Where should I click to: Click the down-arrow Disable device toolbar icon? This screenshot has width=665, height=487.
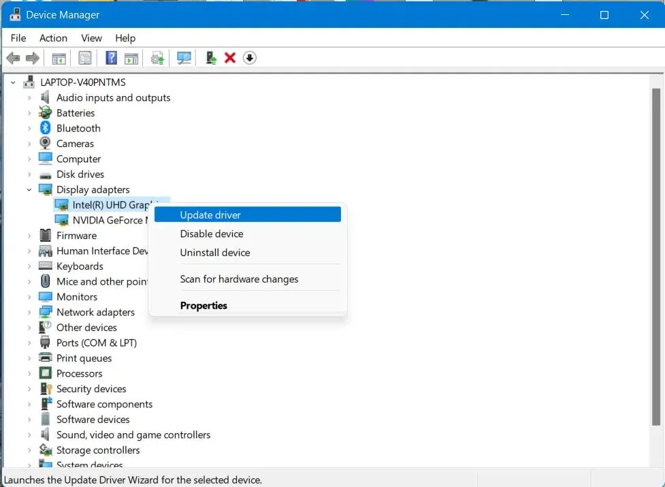(250, 58)
